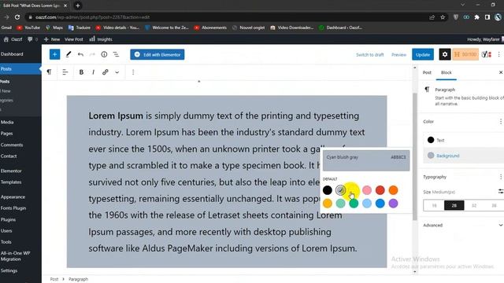
Task: Open document details info icon
Action: click(x=104, y=54)
